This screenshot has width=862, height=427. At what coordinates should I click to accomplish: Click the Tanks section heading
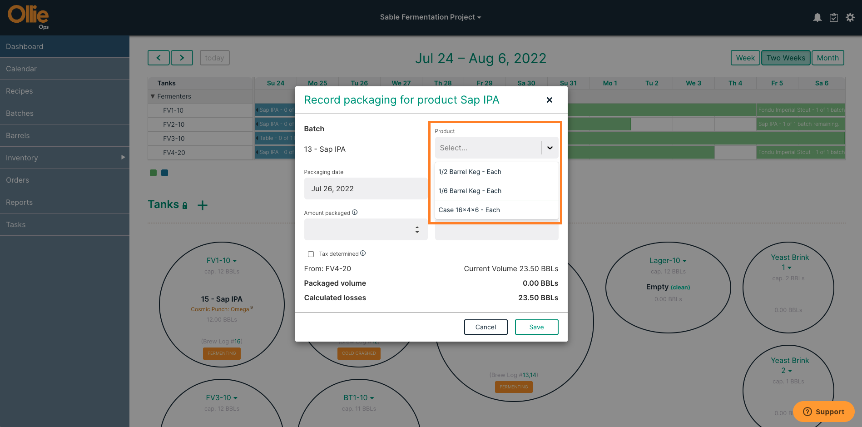(x=163, y=204)
